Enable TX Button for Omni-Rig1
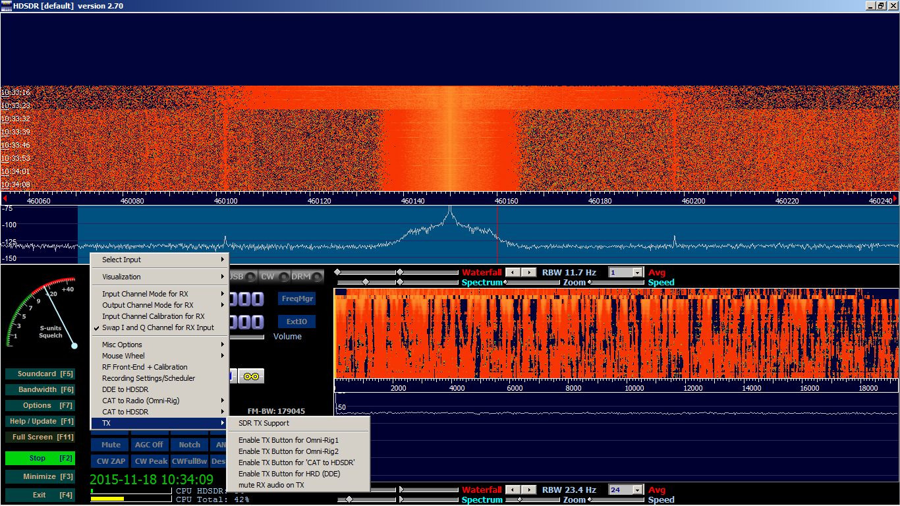 298,440
